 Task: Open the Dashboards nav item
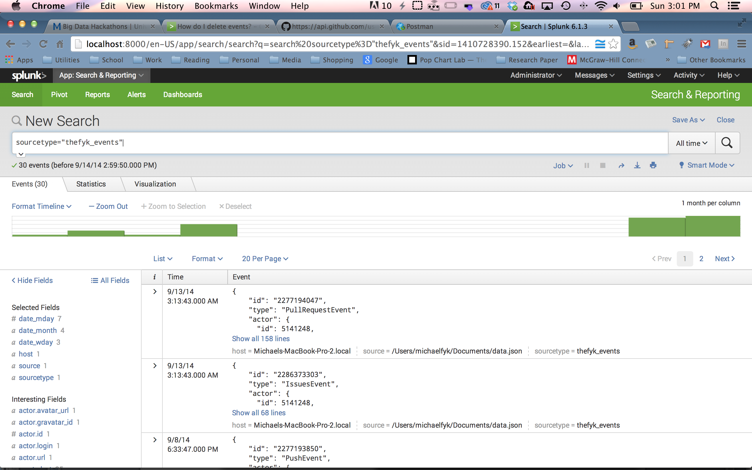[x=182, y=94]
